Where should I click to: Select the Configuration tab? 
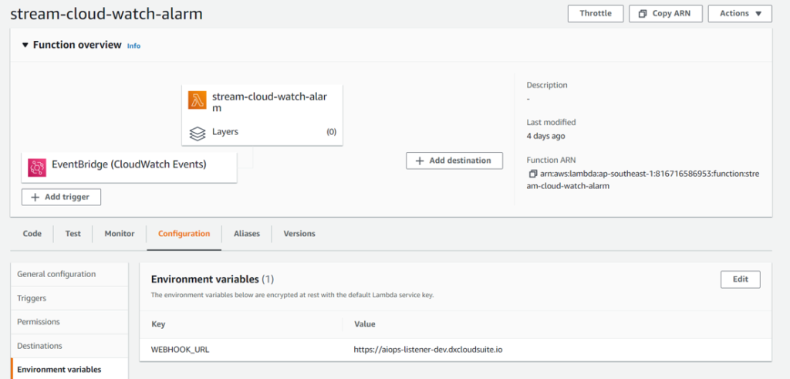[184, 234]
